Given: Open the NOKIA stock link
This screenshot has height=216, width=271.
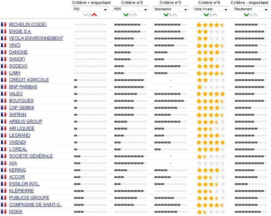Looking at the screenshot, I should [x=16, y=211].
